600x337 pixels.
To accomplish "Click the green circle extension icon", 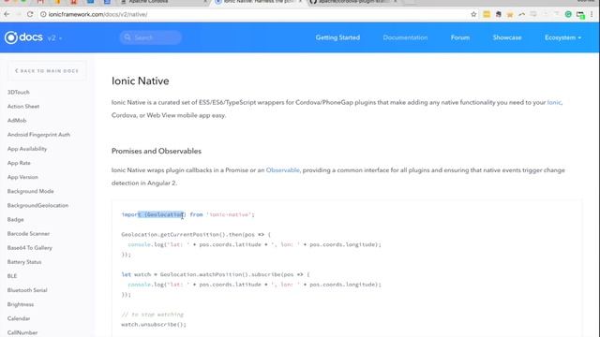I will pos(568,14).
